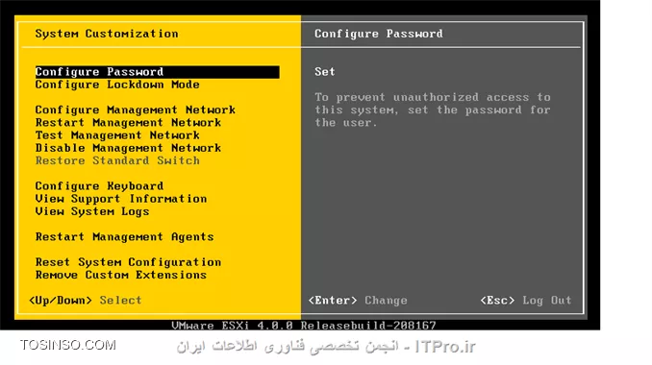
Task: Click the ITPro.ir watermark link
Action: coord(445,347)
